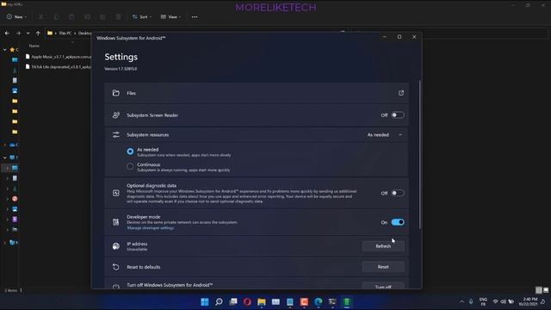The width and height of the screenshot is (551, 310).
Task: Click the Reset button
Action: (x=383, y=267)
